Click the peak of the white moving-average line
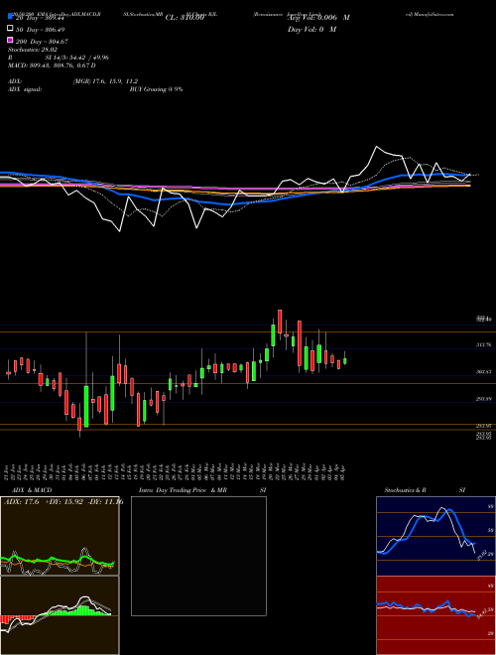This screenshot has width=496, height=655. (x=377, y=147)
